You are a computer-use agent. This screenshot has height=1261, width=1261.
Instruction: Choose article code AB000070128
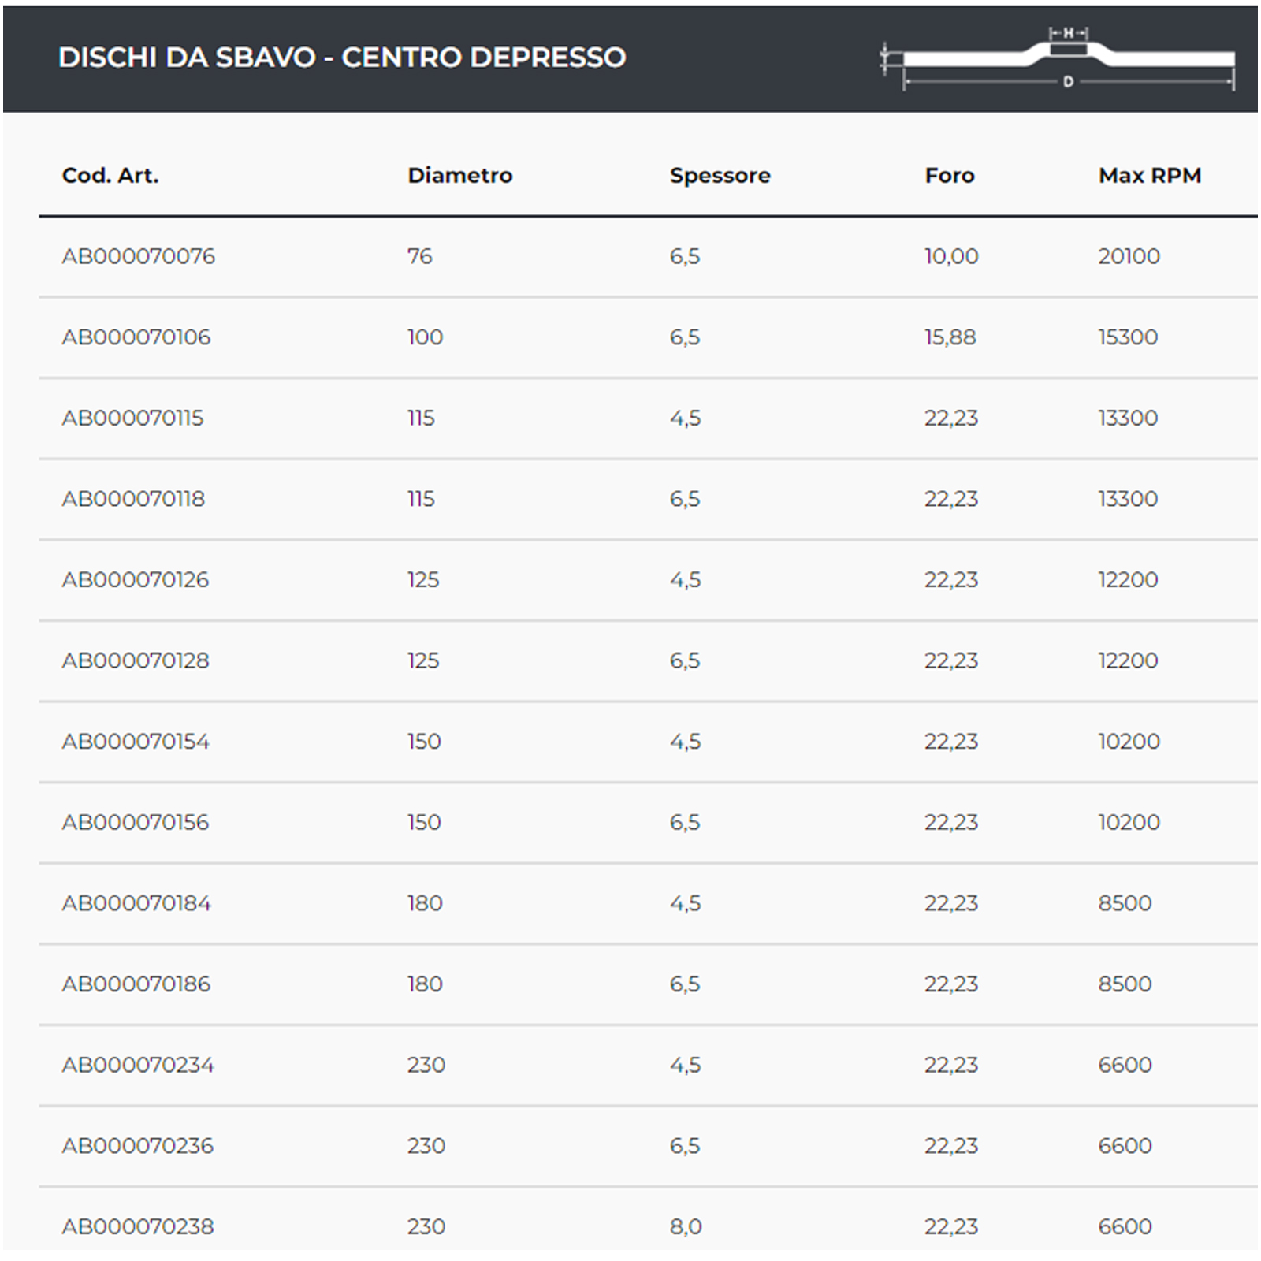[136, 660]
